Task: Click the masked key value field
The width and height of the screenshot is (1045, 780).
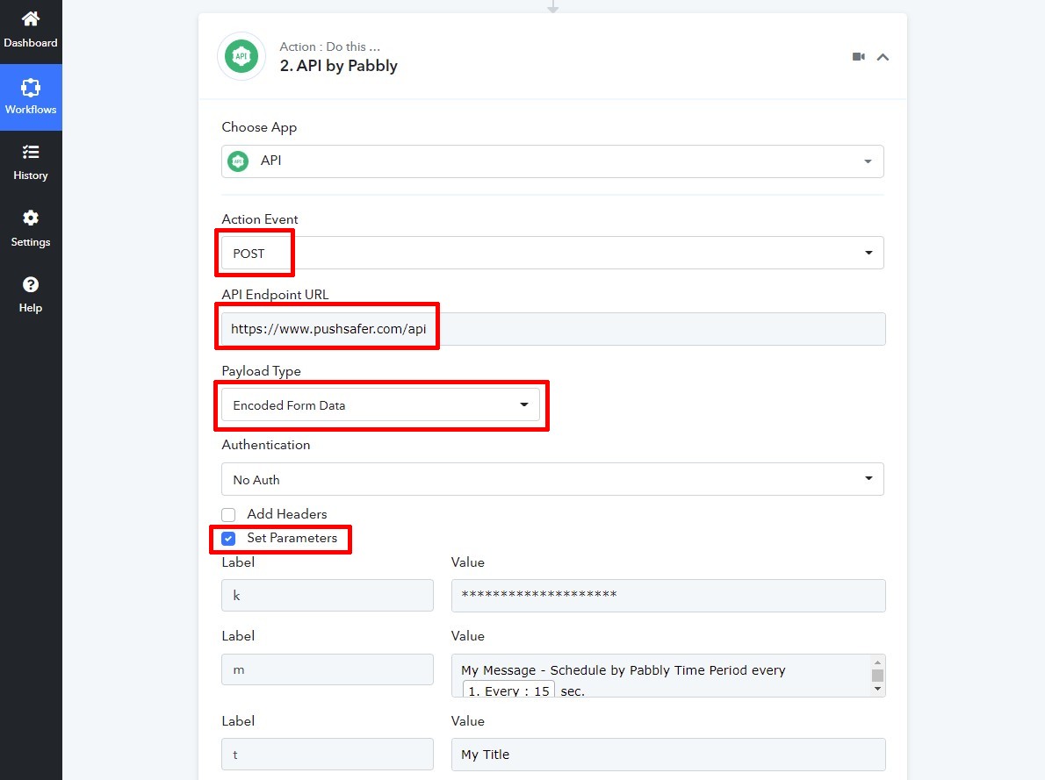Action: tap(668, 596)
